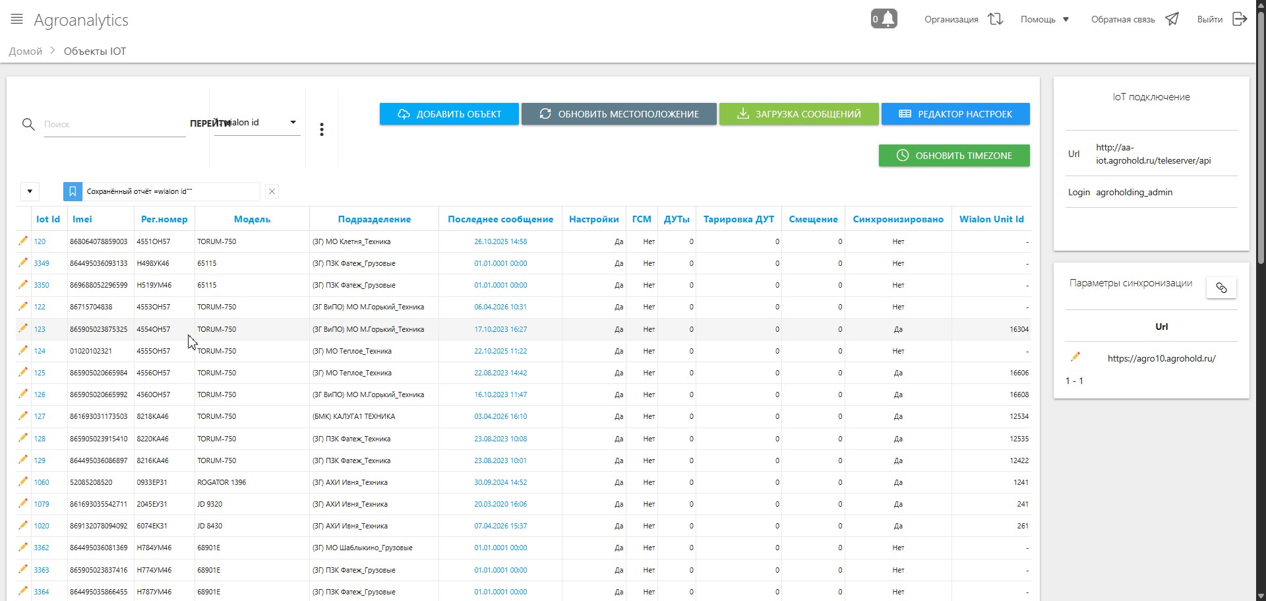Image resolution: width=1266 pixels, height=601 pixels.
Task: Expand the filter dropdown arrow above table
Action: pos(30,191)
